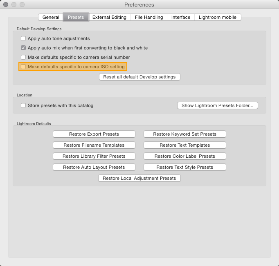The height and width of the screenshot is (266, 279).
Task: Check Make defaults specific to camera ISO setting
Action: pos(23,67)
